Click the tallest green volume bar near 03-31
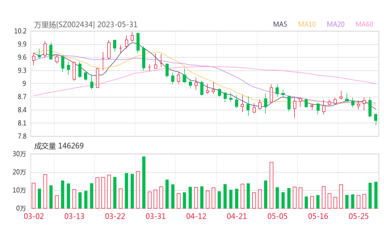384x228 pixels. 144,182
